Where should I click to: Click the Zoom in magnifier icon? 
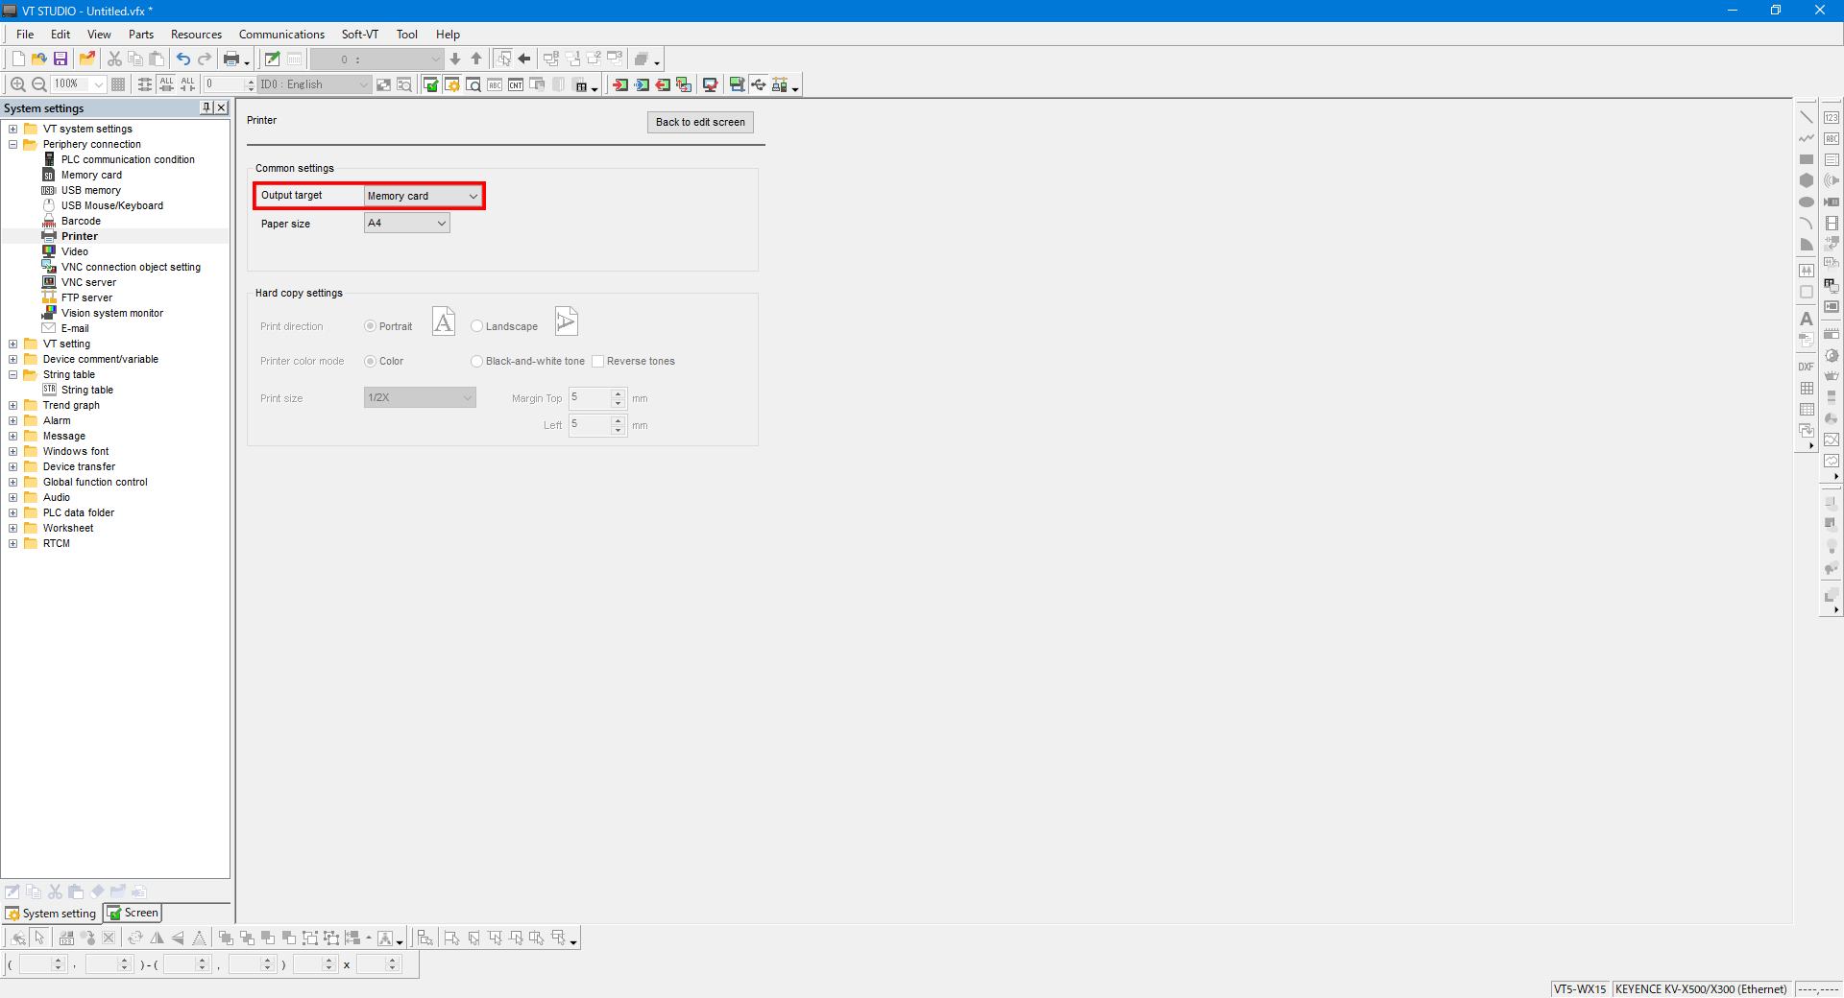pos(17,84)
